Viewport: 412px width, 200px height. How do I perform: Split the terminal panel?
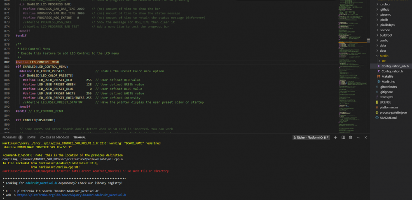343,137
